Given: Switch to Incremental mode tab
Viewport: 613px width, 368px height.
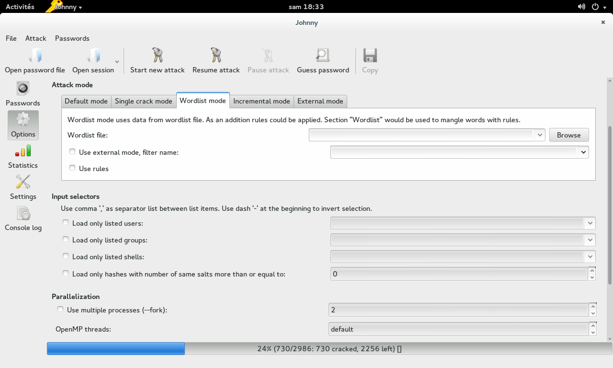Looking at the screenshot, I should point(261,101).
